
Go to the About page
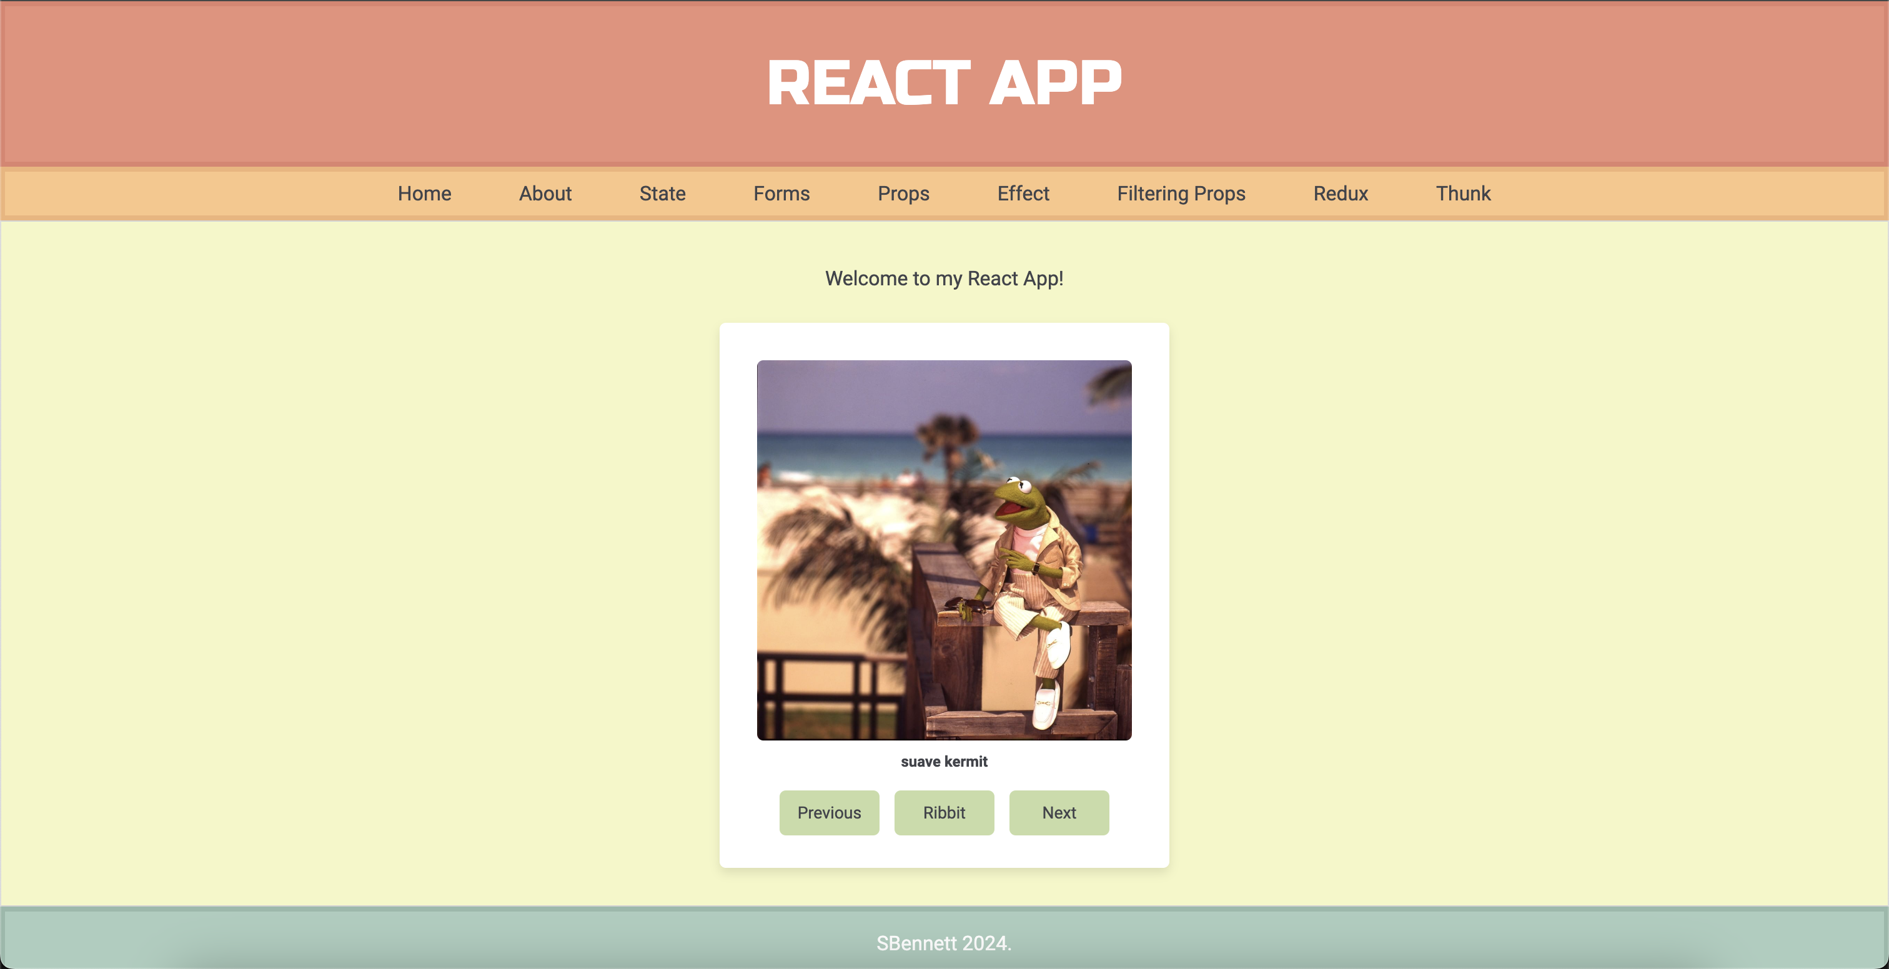coord(545,194)
